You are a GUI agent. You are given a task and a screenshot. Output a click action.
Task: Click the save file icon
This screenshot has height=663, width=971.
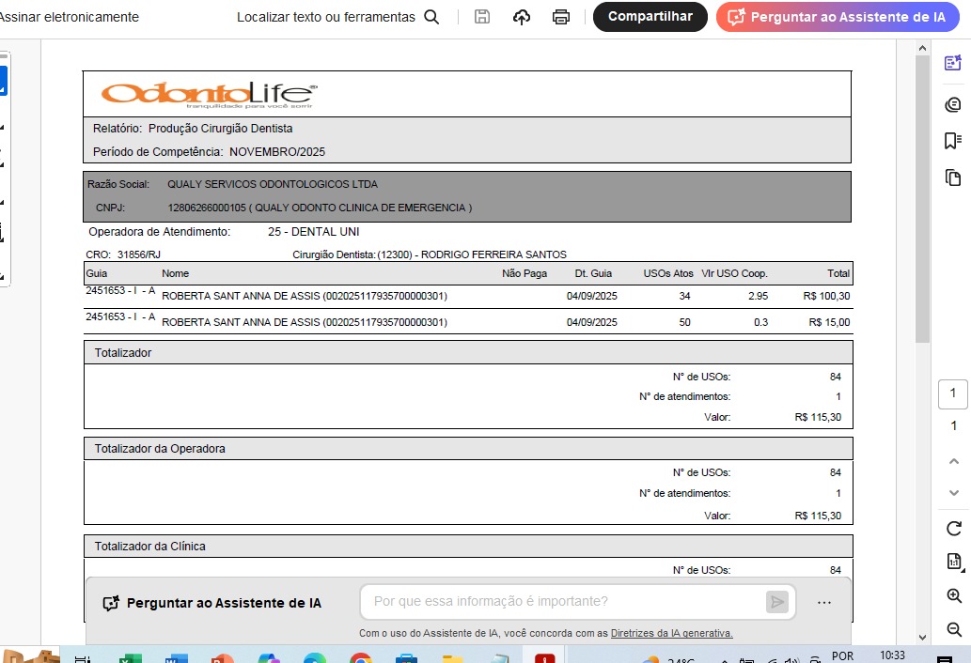click(482, 17)
